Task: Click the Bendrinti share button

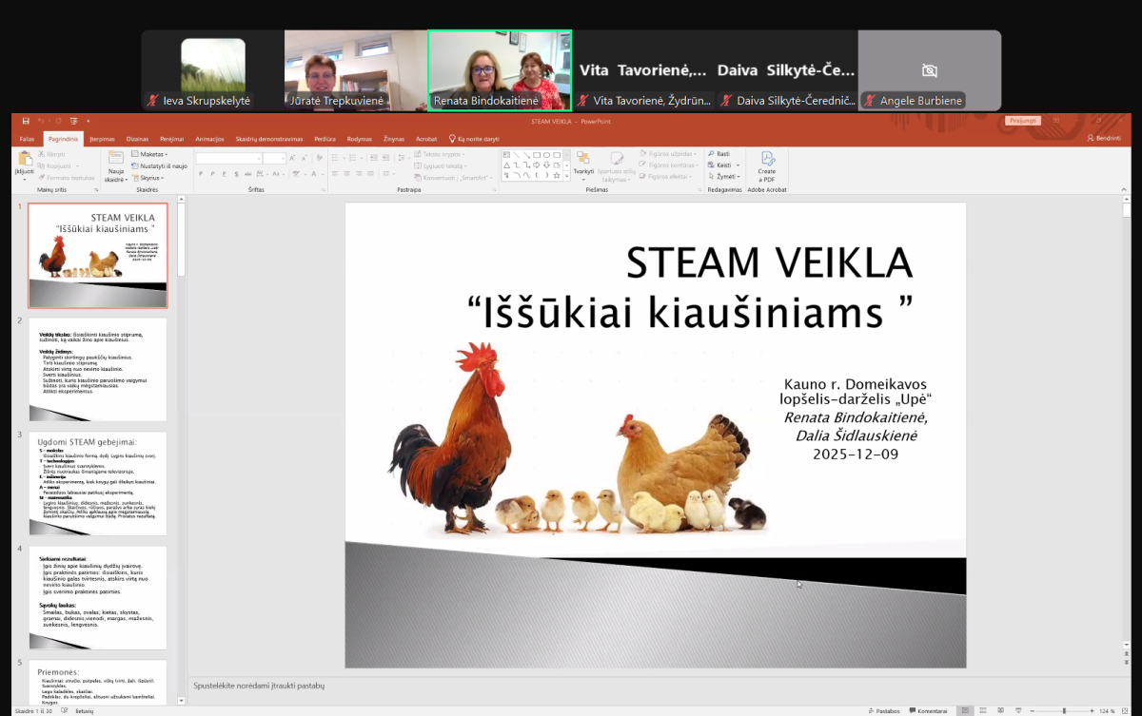Action: pyautogui.click(x=1104, y=139)
